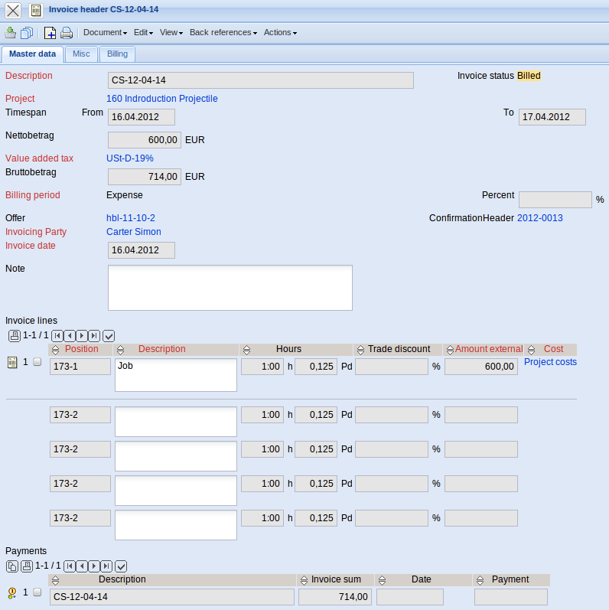Open the Actions dropdown menu
609x610 pixels.
click(x=280, y=33)
